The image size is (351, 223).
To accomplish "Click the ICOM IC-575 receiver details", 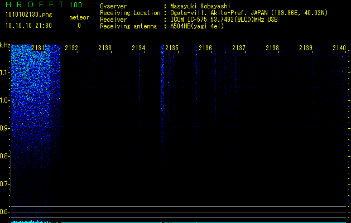I will [x=224, y=20].
